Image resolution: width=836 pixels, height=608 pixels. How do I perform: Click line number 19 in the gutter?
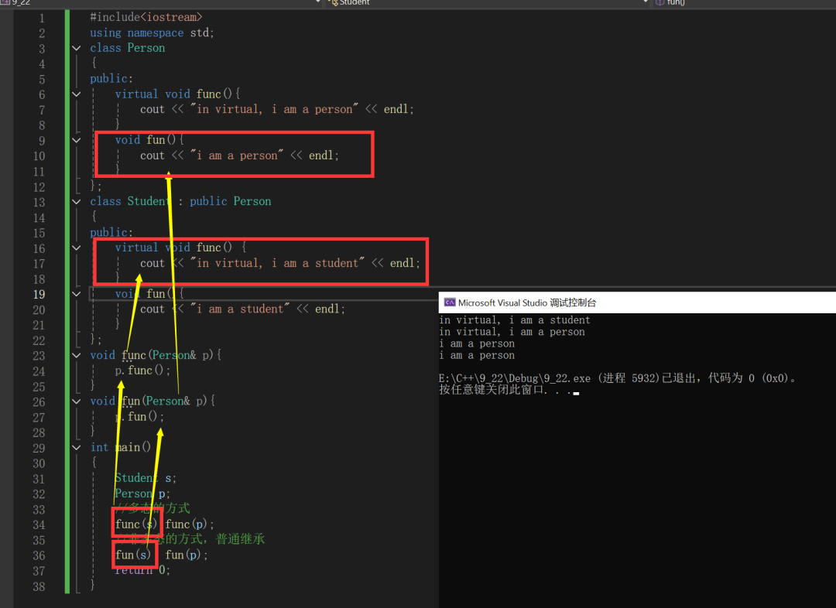[39, 295]
